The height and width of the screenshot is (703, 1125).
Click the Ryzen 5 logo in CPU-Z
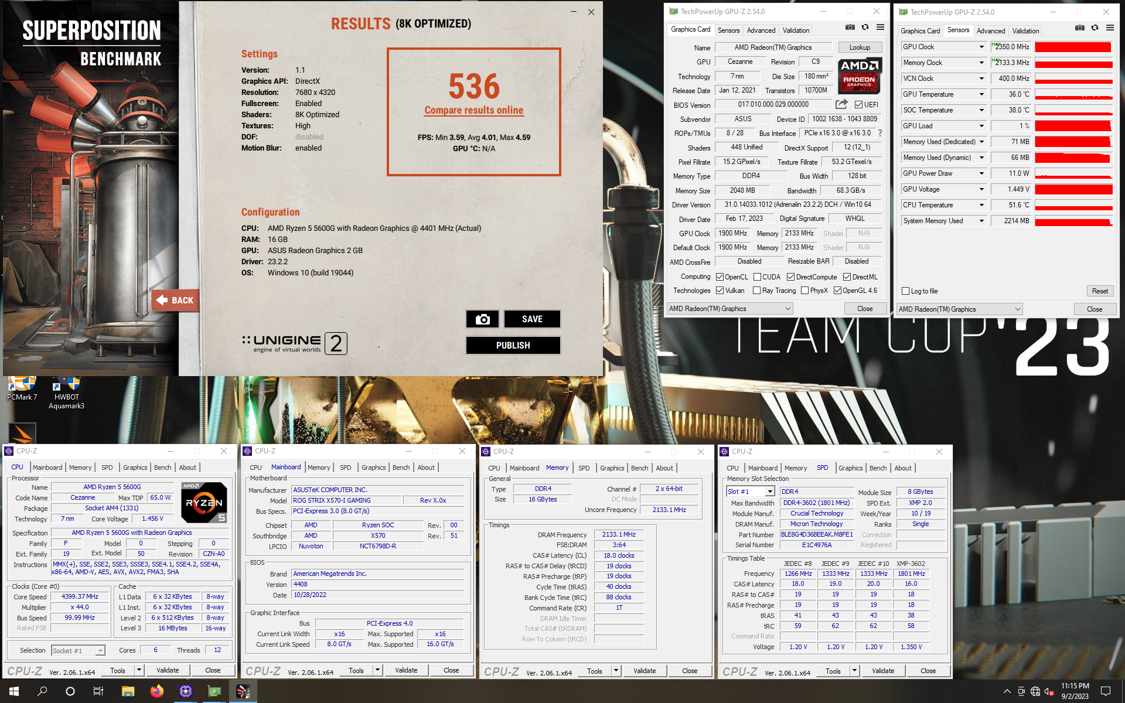(x=204, y=502)
